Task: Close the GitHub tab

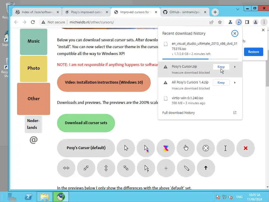Action: point(205,12)
